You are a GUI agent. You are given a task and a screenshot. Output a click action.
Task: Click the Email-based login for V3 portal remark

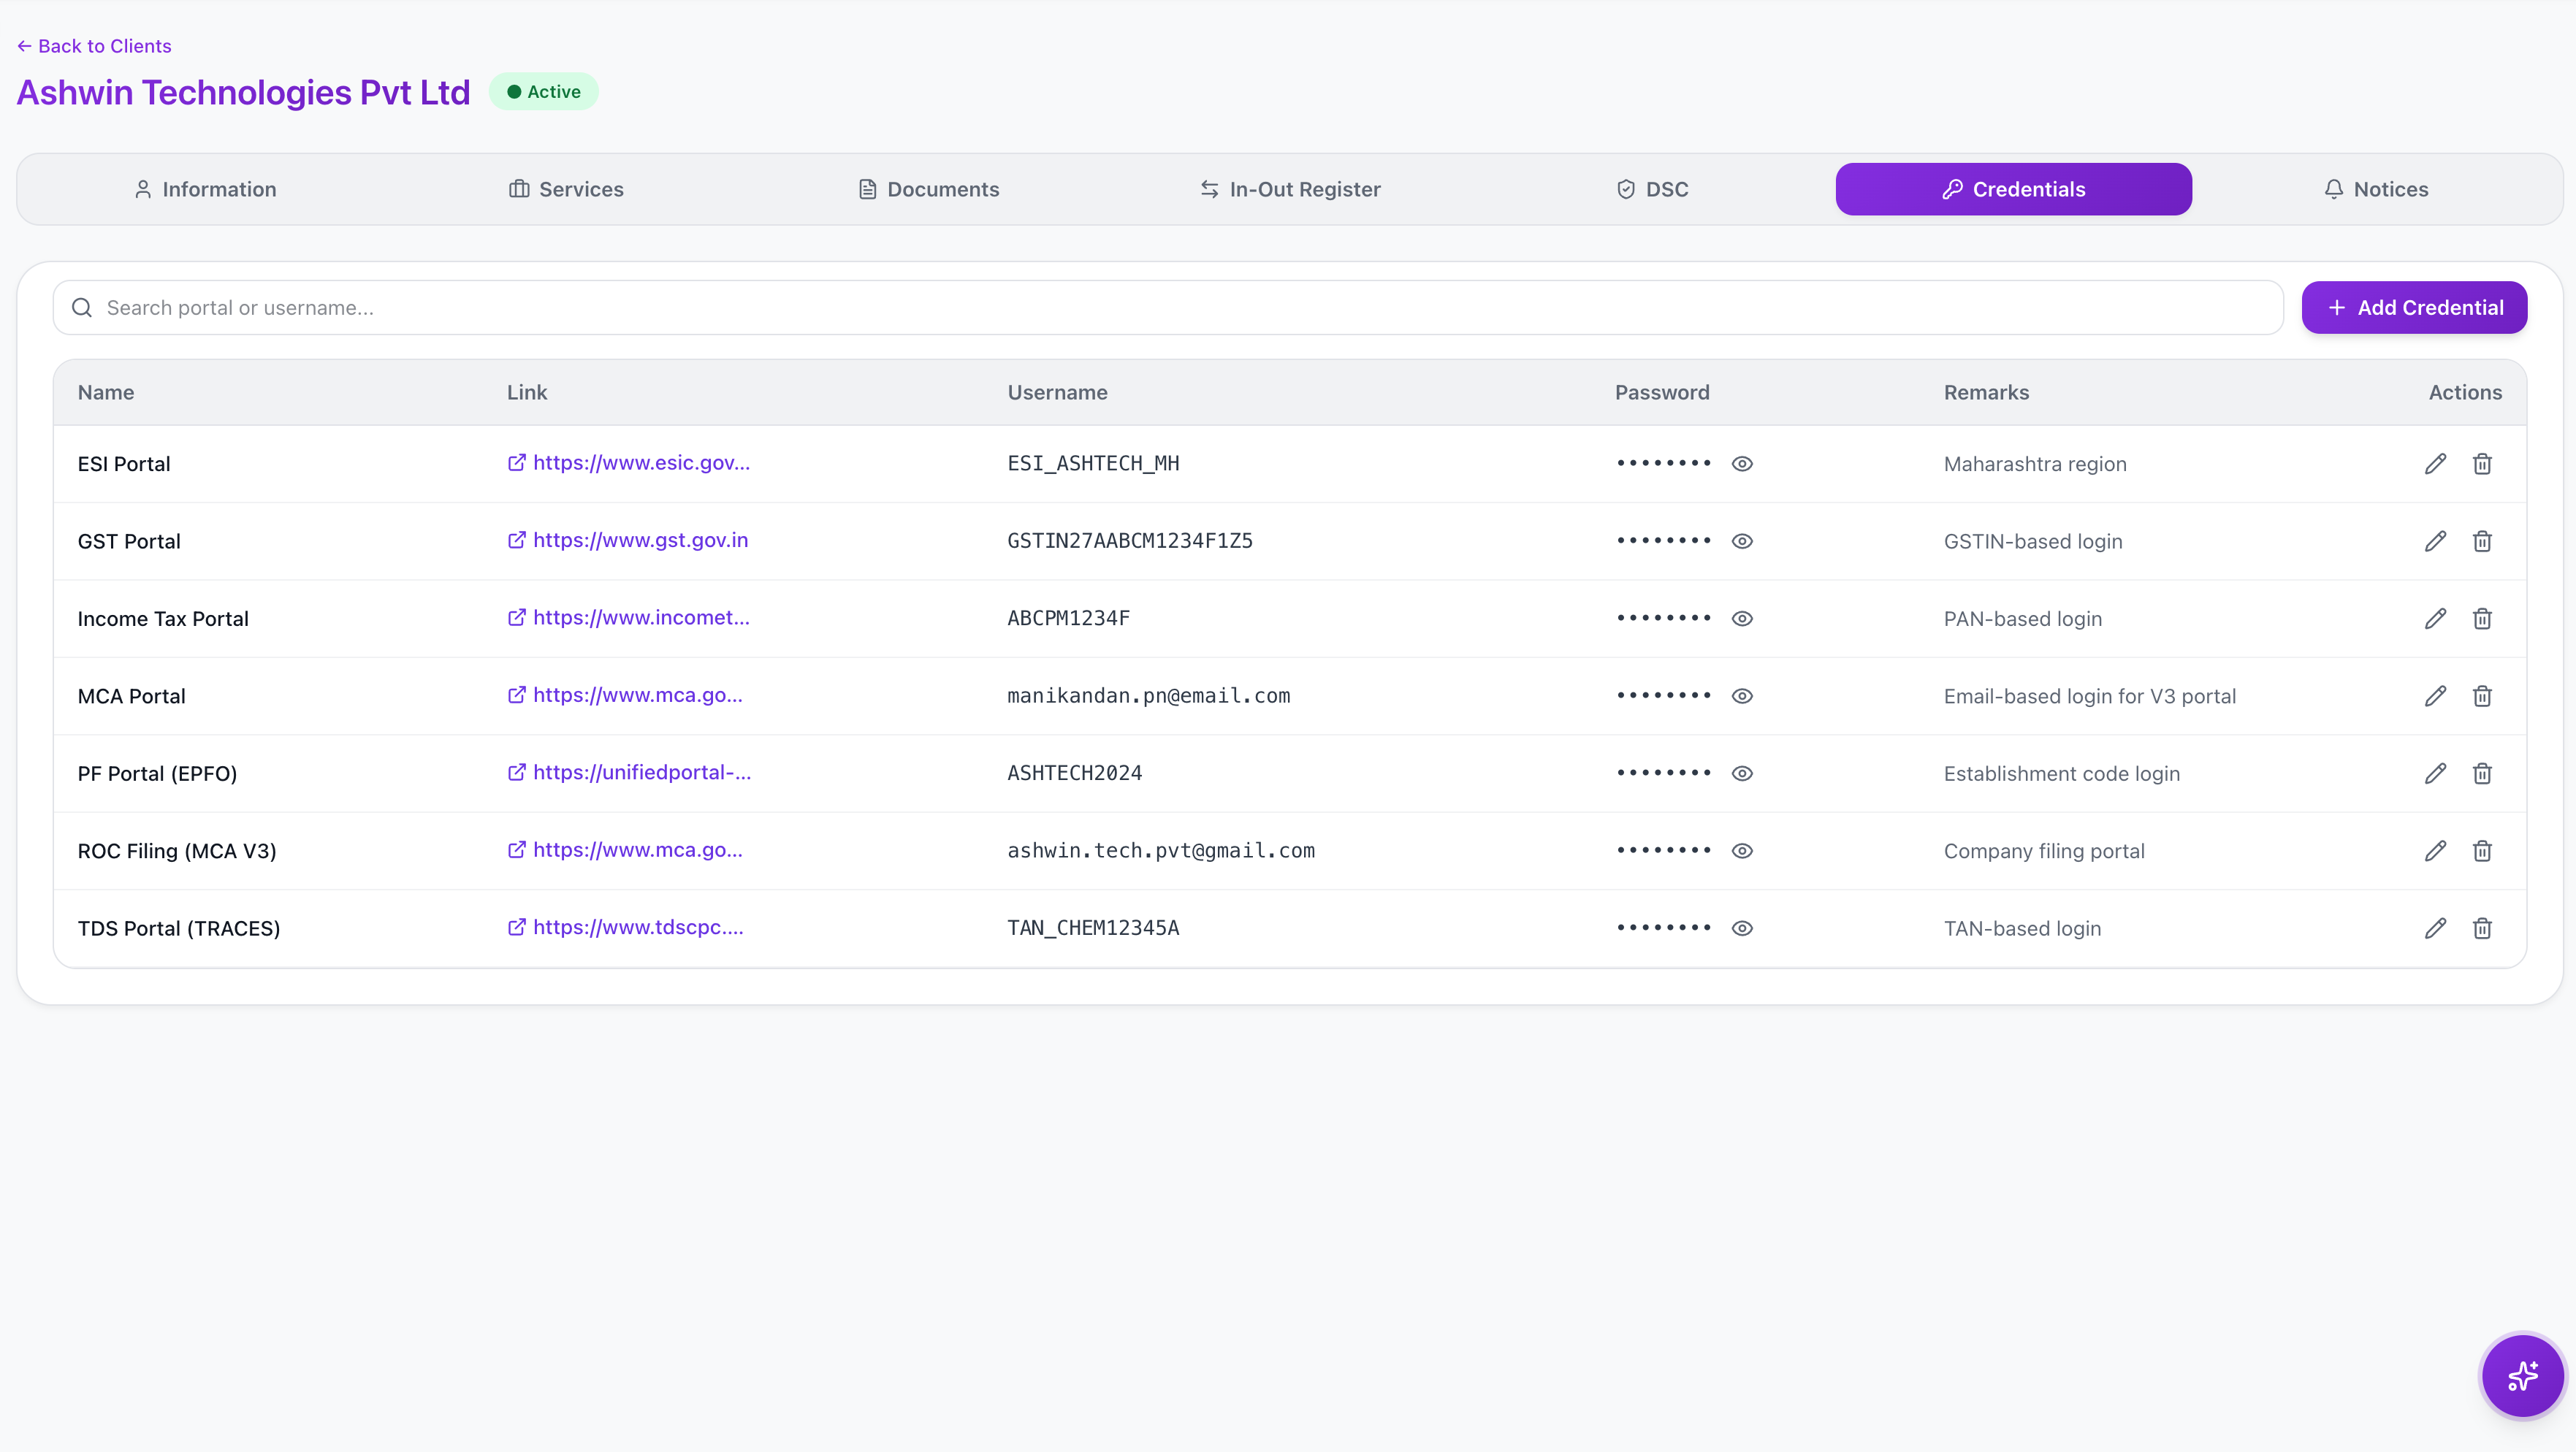[x=2090, y=696]
